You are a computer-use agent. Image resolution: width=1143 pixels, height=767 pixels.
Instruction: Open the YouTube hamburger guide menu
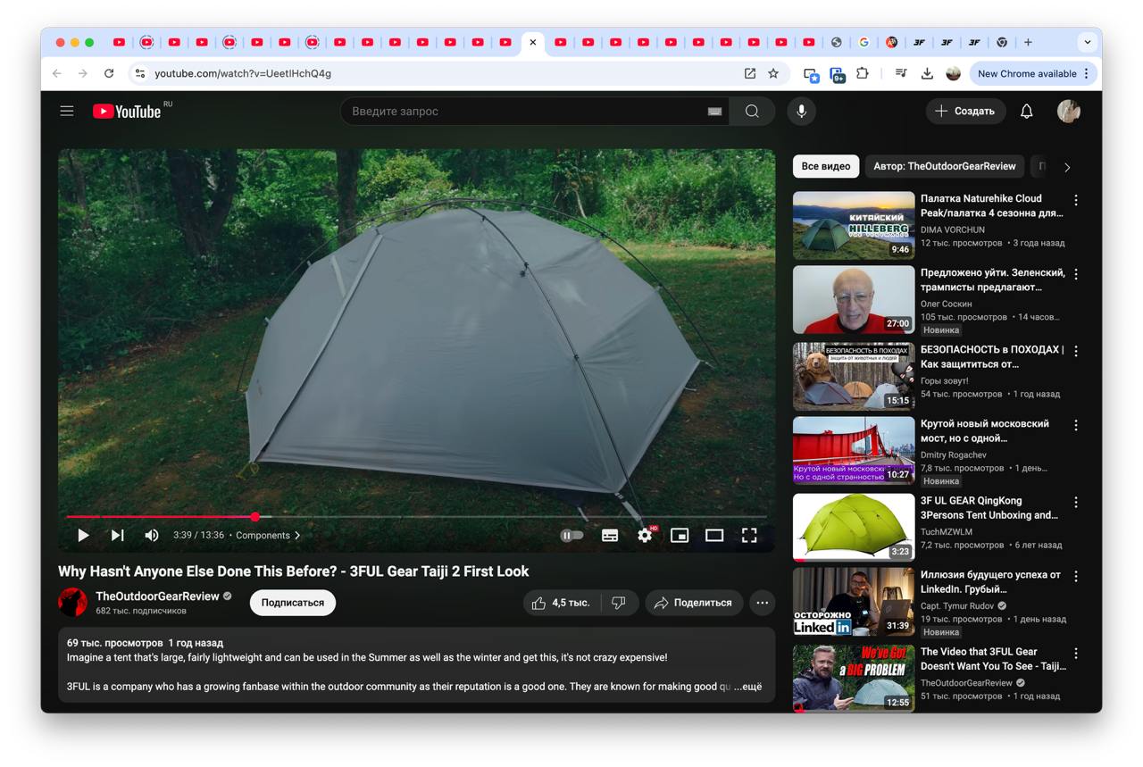tap(67, 112)
